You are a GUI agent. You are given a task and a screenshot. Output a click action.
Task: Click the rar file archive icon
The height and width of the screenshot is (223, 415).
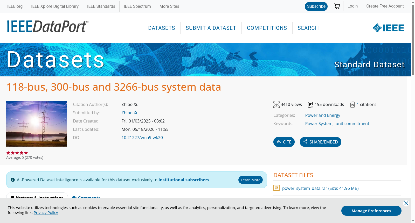coord(276,188)
